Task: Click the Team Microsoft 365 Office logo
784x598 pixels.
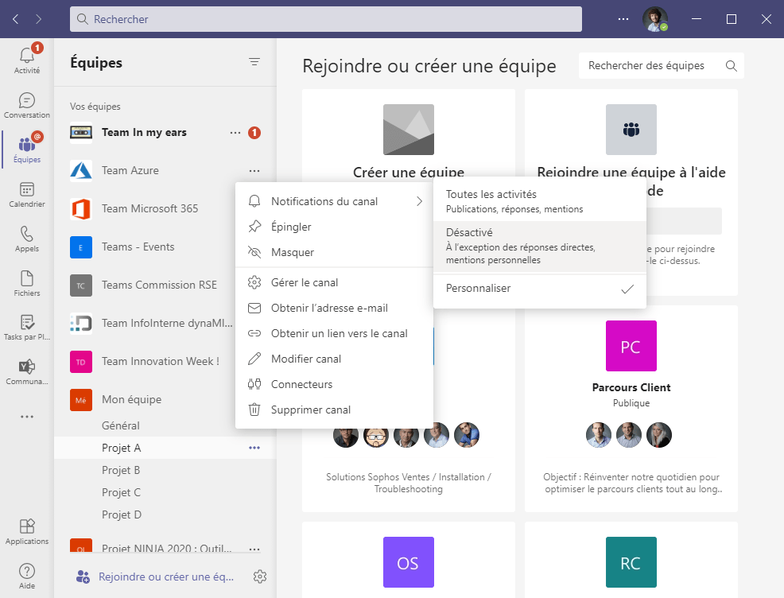Action: (81, 208)
